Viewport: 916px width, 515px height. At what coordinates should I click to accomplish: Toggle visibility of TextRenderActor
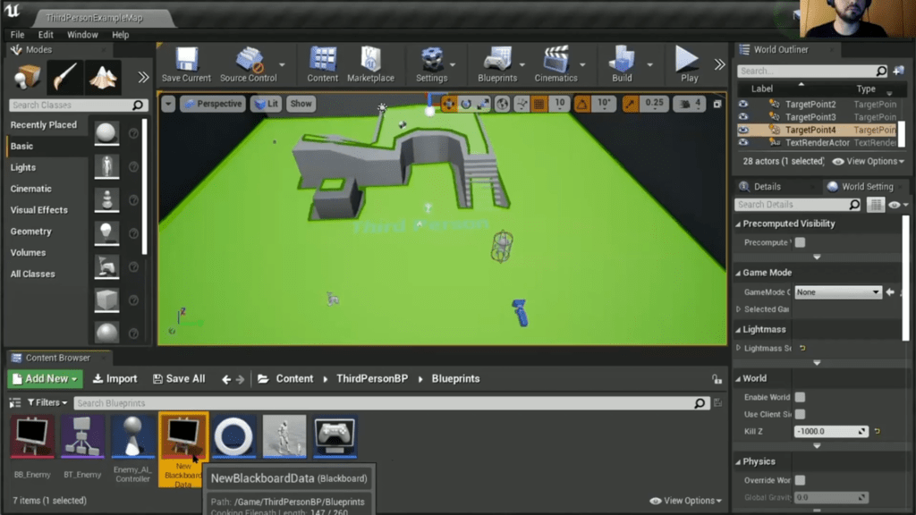click(x=743, y=142)
